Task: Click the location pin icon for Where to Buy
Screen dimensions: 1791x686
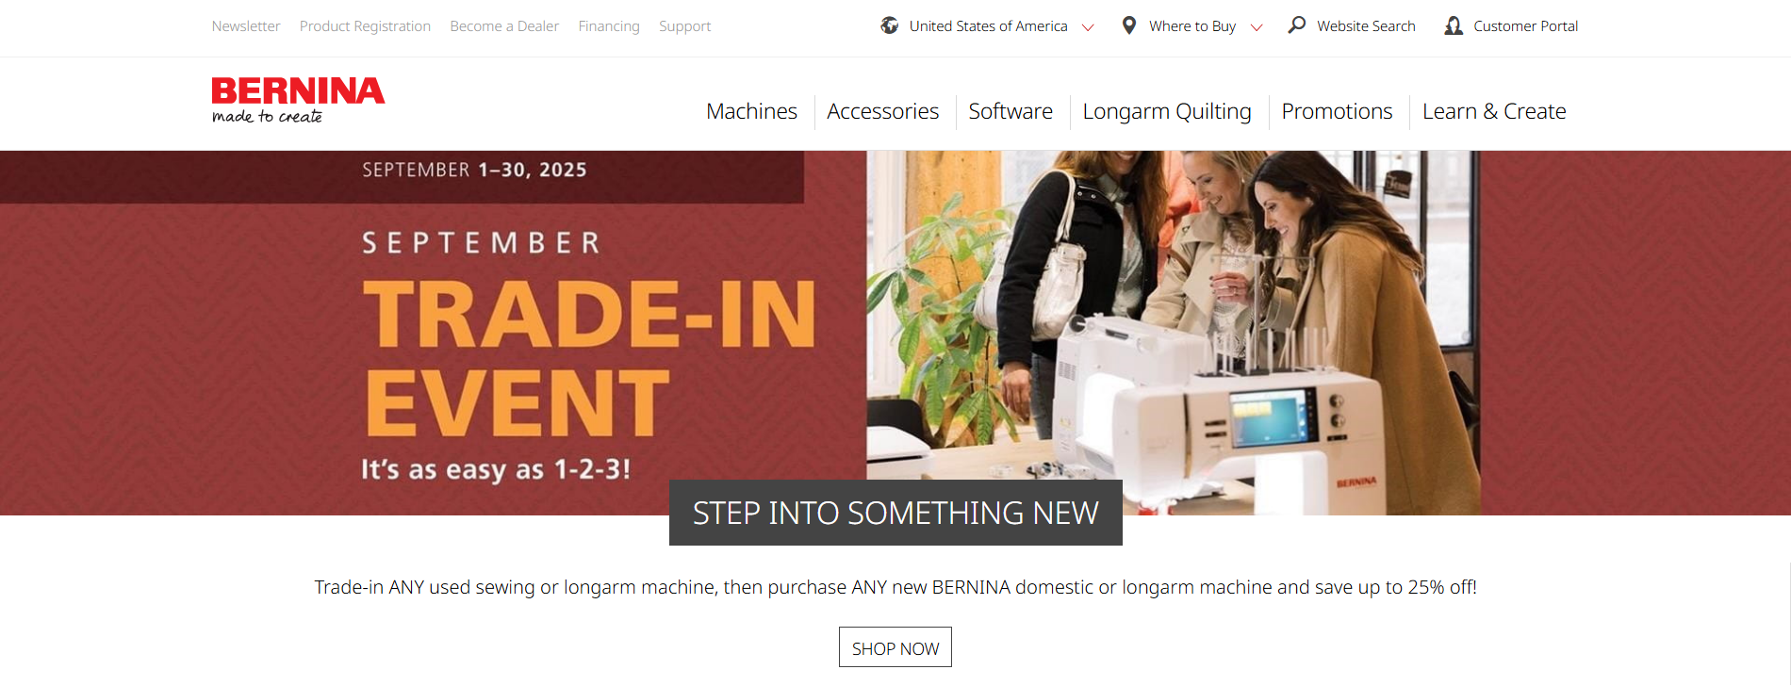Action: 1128,25
